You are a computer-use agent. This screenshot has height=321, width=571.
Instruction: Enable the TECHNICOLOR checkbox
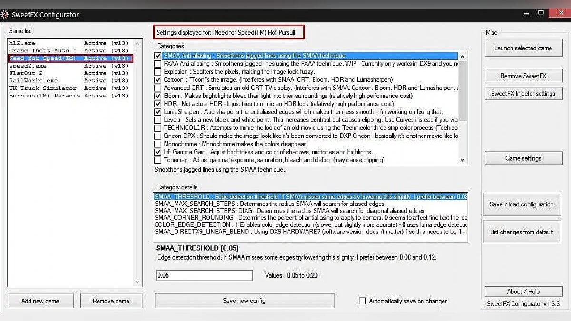pos(158,128)
